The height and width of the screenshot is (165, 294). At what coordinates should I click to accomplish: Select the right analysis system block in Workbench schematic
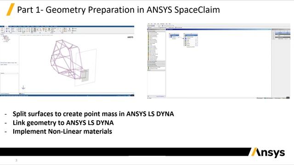click(x=191, y=40)
